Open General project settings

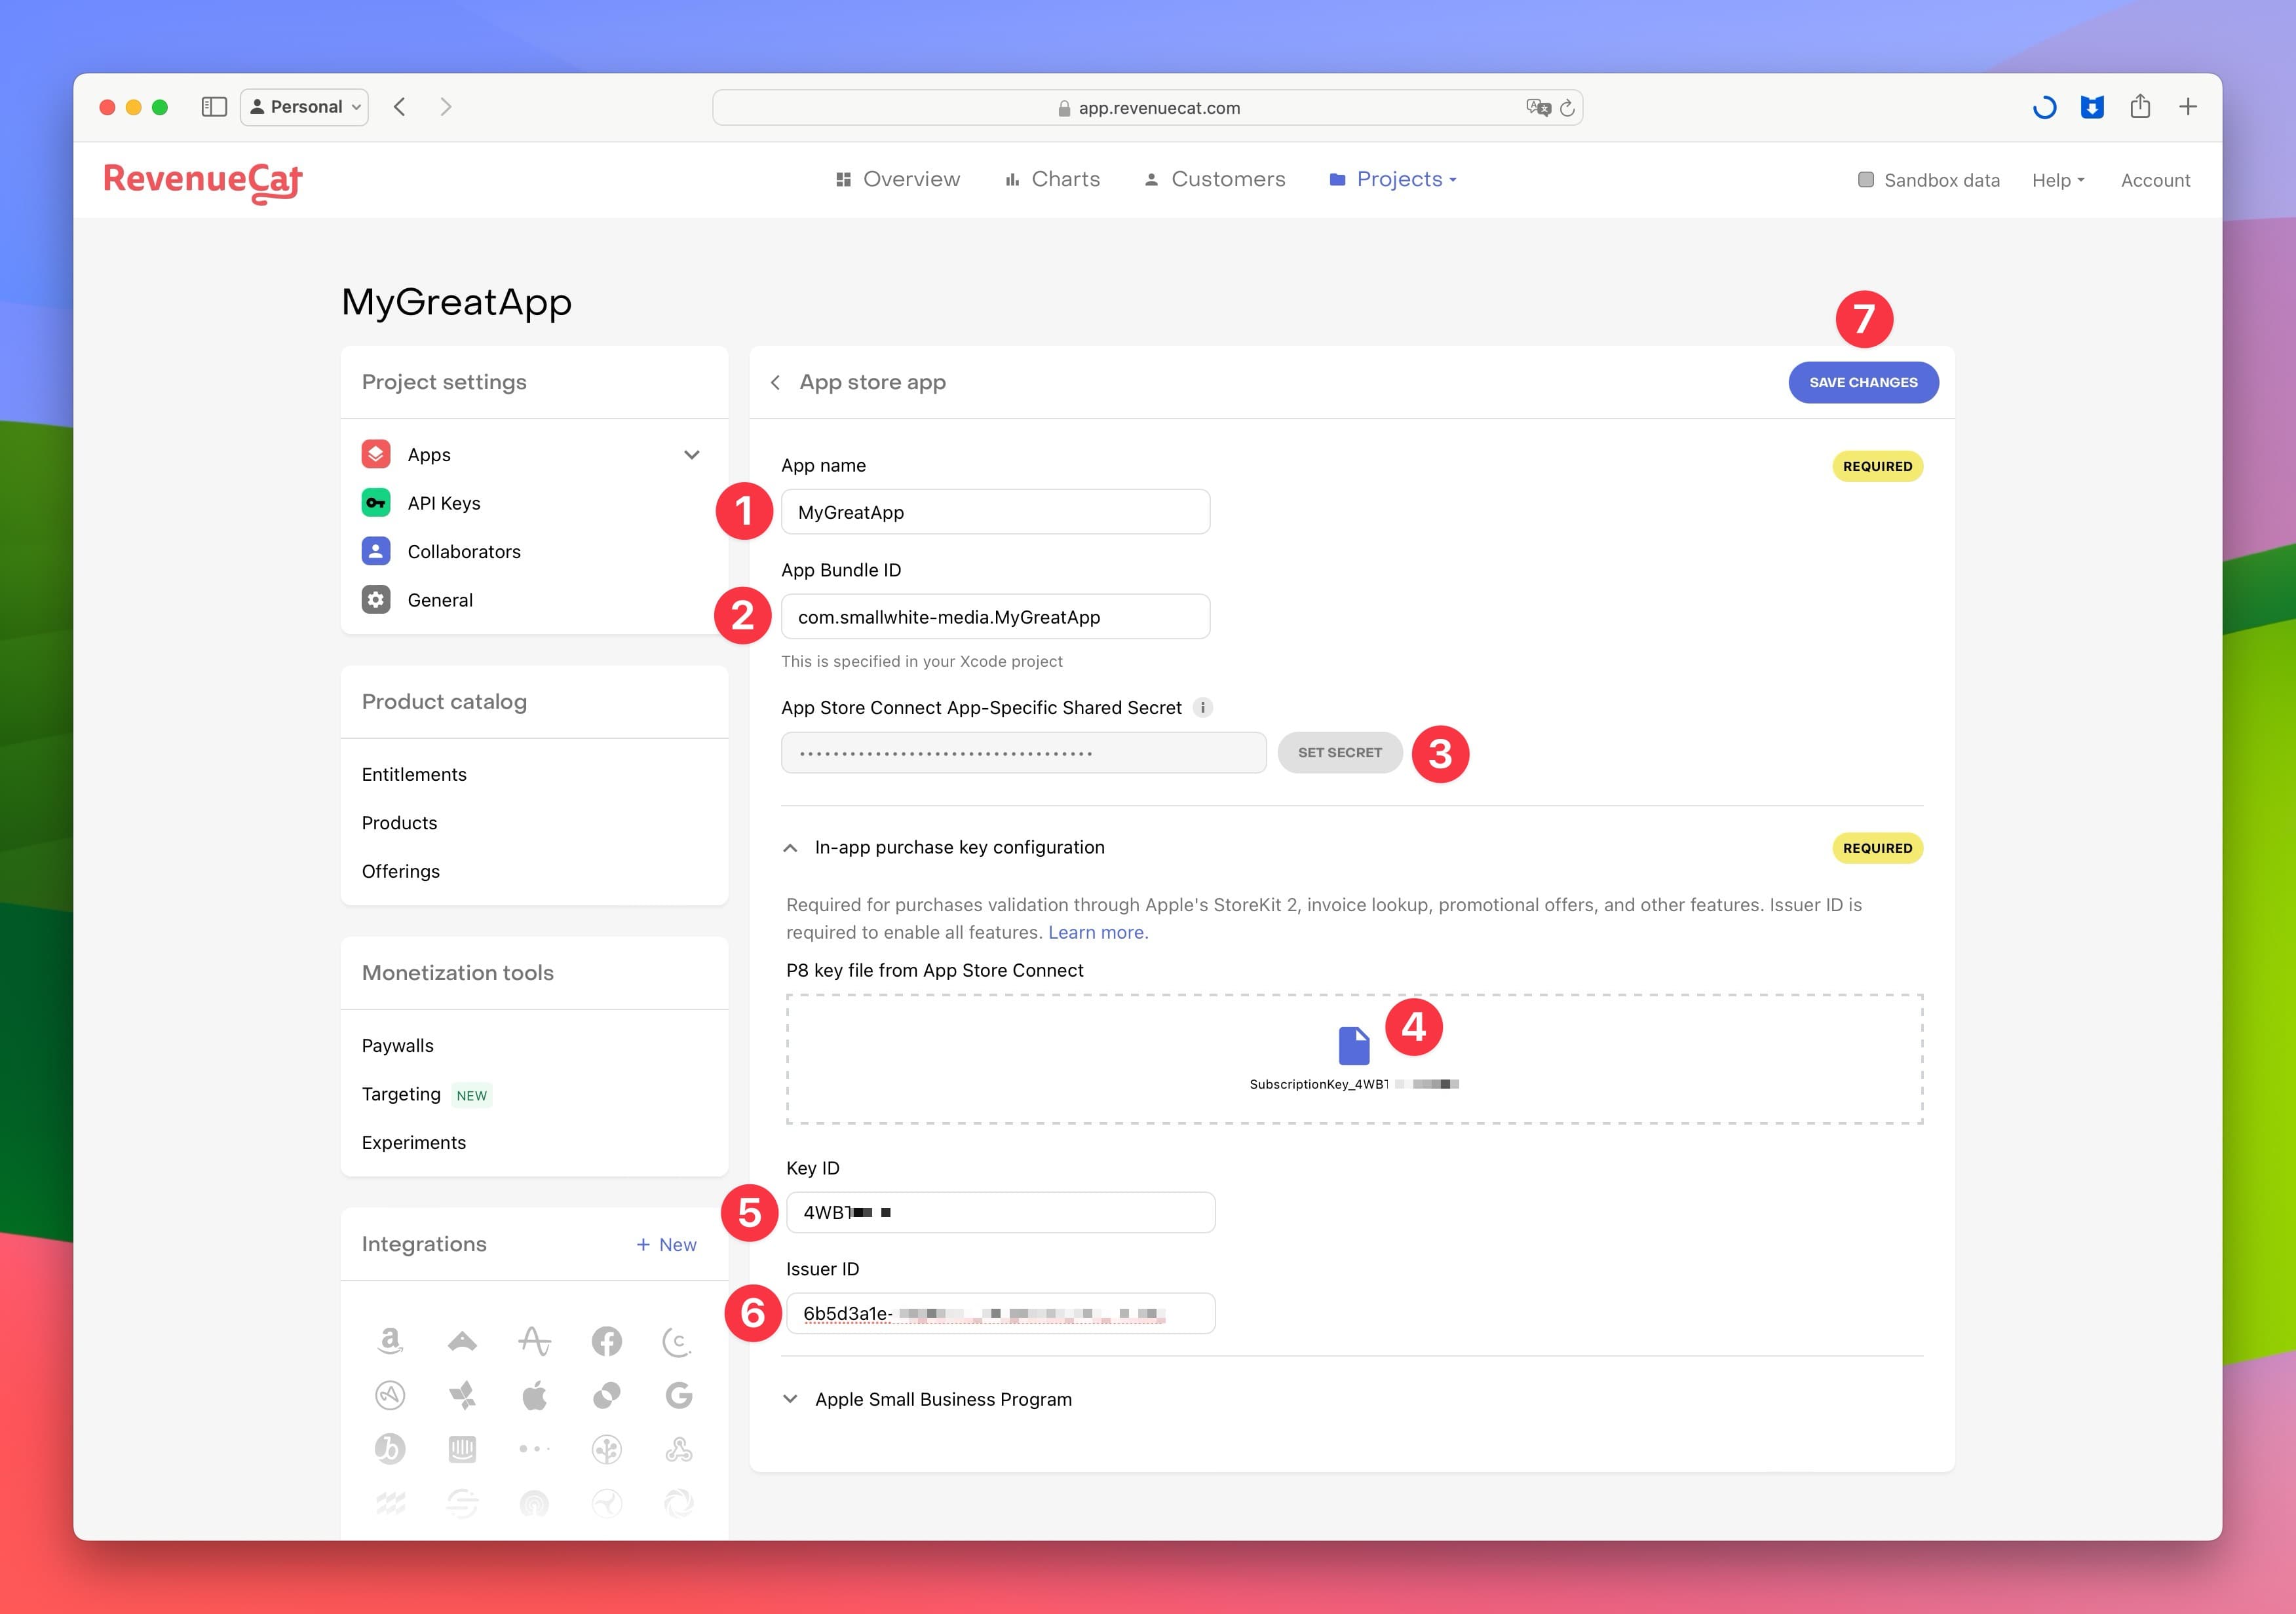coord(440,601)
